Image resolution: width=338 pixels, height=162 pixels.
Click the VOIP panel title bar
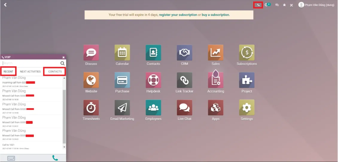coord(33,57)
